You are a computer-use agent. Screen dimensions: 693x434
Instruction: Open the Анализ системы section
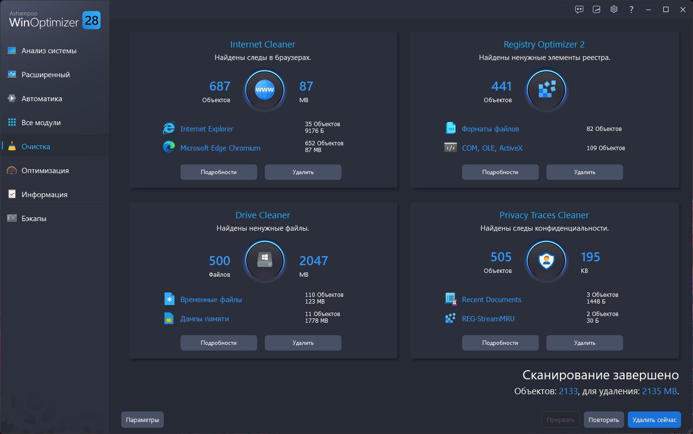click(49, 51)
